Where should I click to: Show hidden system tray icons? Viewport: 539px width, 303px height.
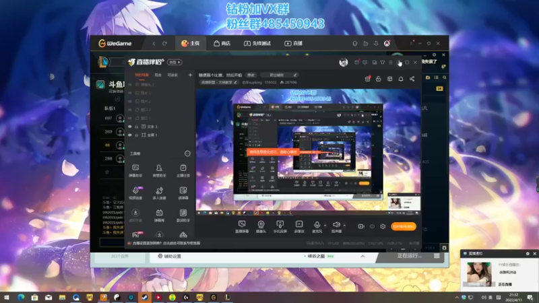coord(457,298)
